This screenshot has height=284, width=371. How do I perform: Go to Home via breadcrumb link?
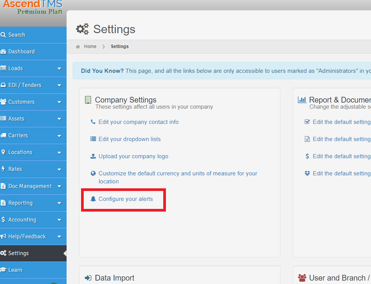pyautogui.click(x=90, y=47)
